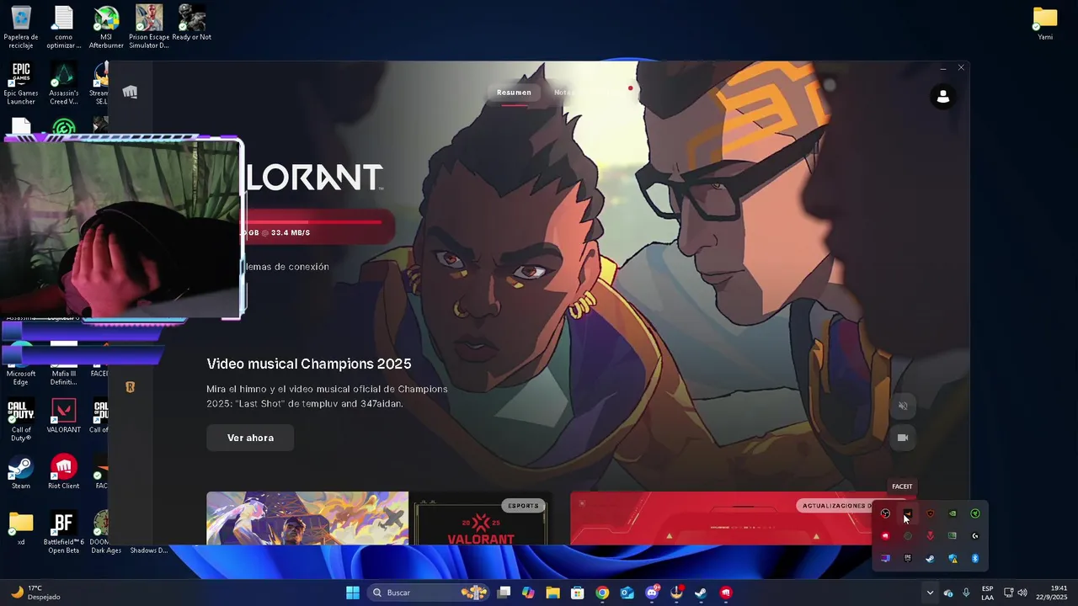
Task: Open the orange shield antivirus tray icon
Action: pyautogui.click(x=930, y=513)
